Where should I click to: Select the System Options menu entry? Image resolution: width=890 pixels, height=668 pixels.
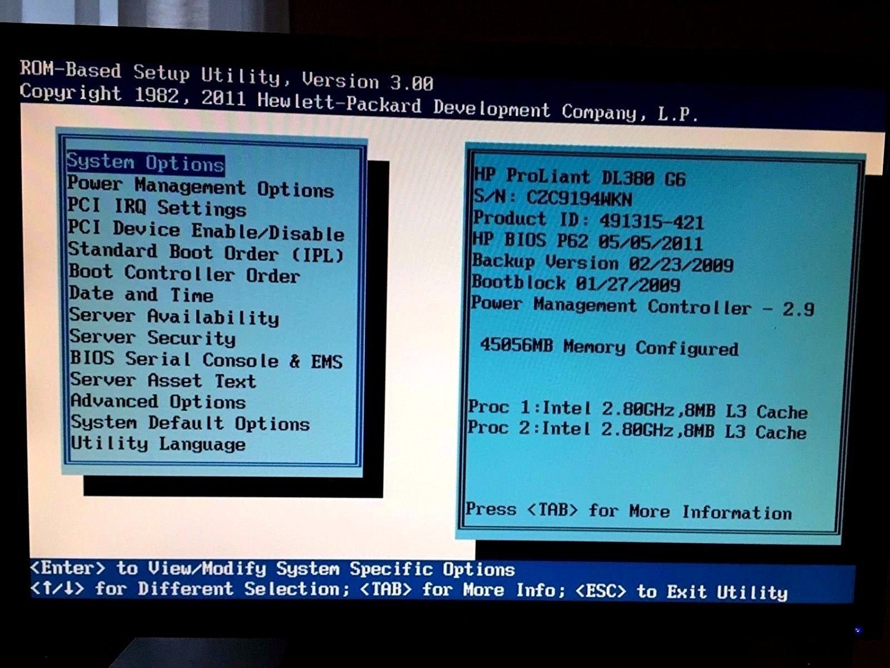[x=145, y=162]
